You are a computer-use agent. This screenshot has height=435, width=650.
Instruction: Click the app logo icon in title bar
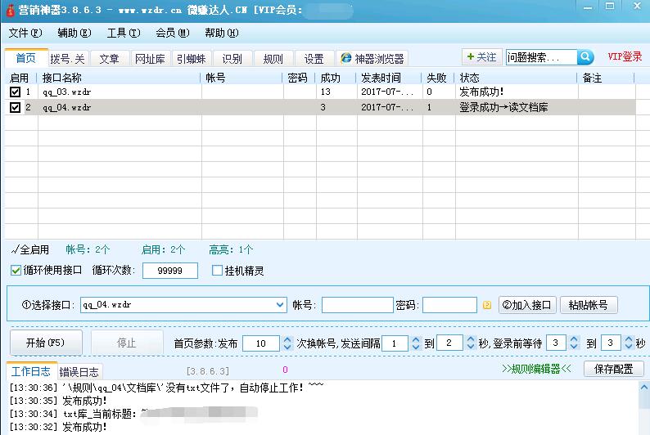tap(10, 11)
